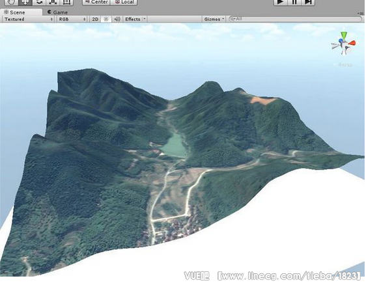This screenshot has height=287, width=379.
Task: Pause the game playback
Action: [294, 2]
